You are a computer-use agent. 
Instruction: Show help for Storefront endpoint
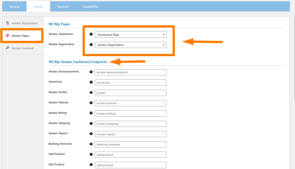pos(91,82)
